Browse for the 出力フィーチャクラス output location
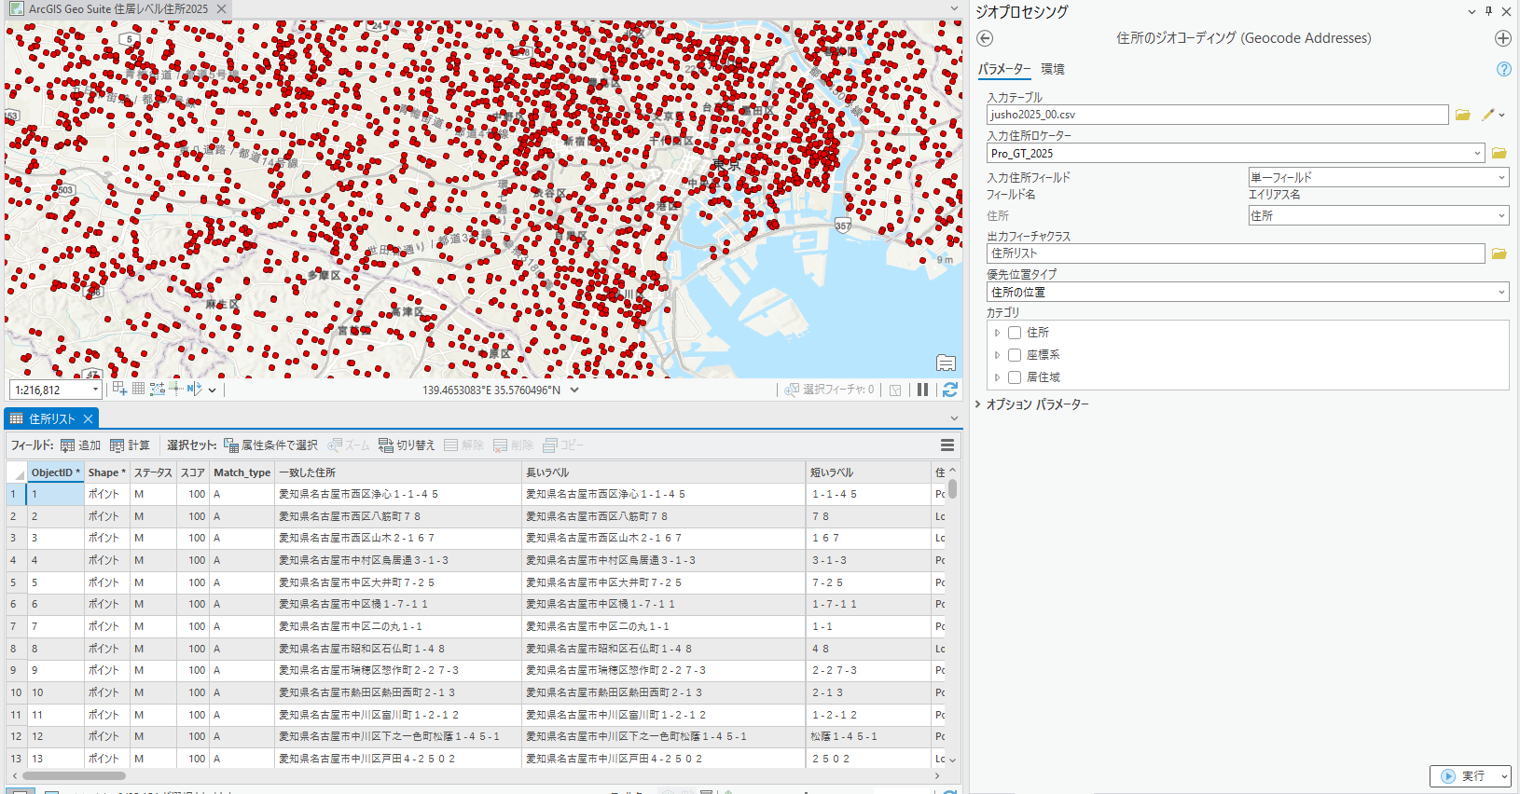Image resolution: width=1520 pixels, height=794 pixels. pos(1499,253)
